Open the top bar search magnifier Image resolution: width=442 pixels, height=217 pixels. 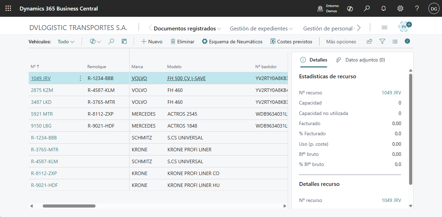click(x=367, y=8)
